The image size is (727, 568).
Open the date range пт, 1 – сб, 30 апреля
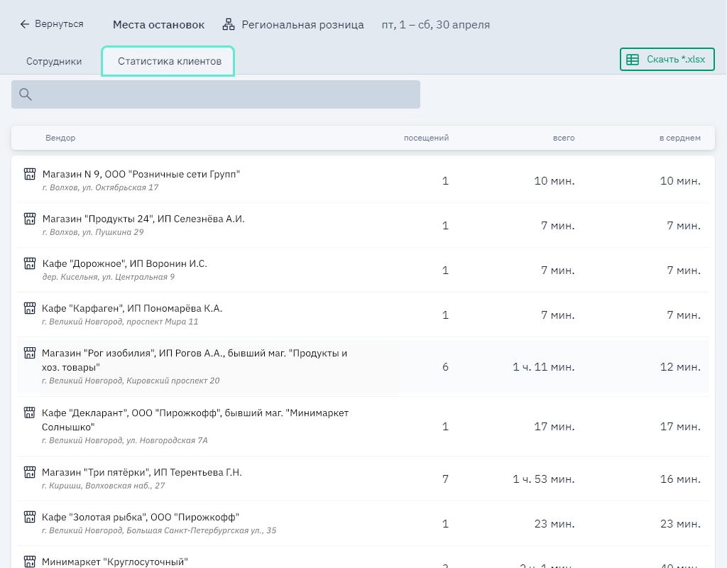[x=435, y=25]
